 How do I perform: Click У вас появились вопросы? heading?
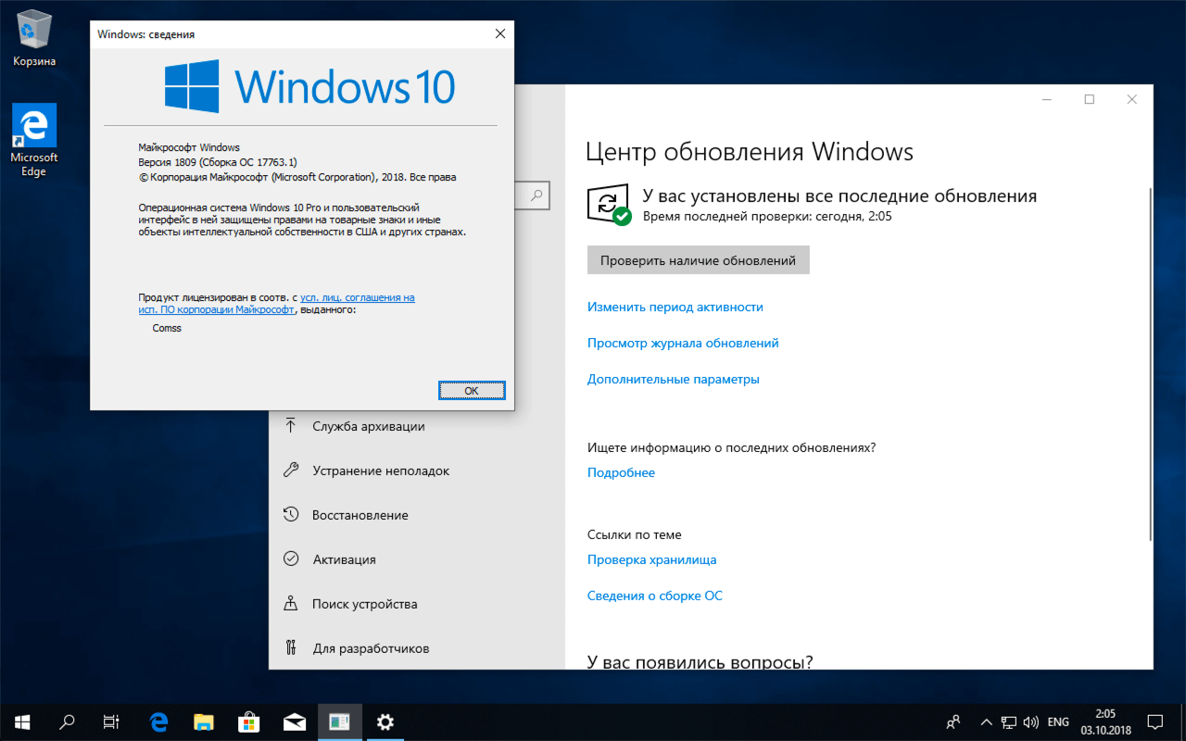(700, 660)
